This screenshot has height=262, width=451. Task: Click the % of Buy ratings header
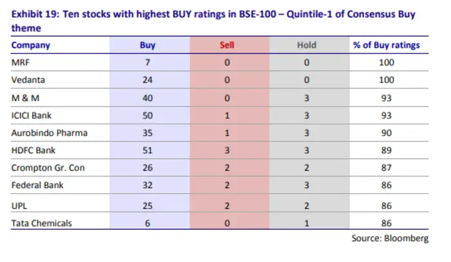click(387, 45)
